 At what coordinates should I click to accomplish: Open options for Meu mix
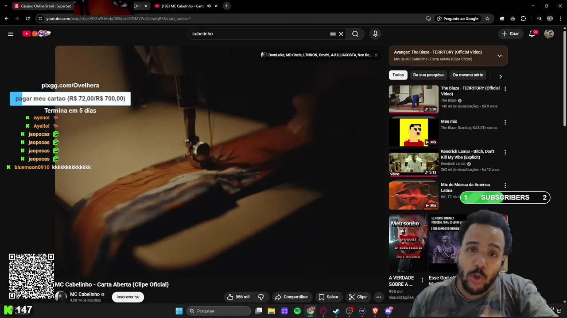505,122
